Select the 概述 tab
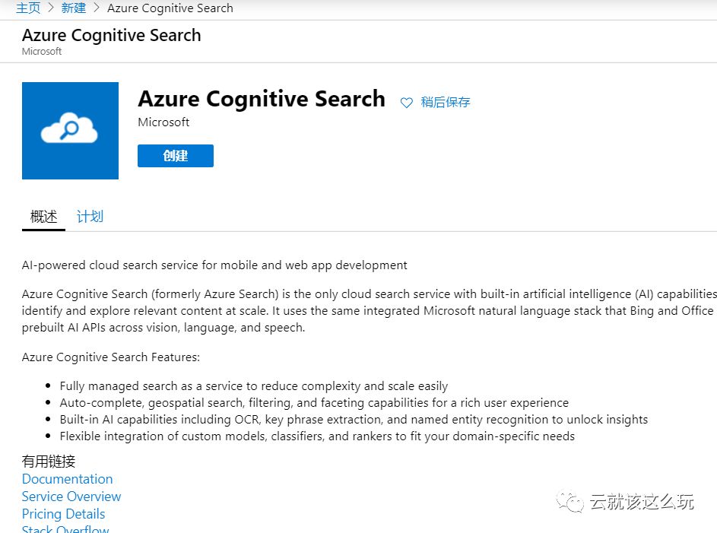The height and width of the screenshot is (533, 717). point(44,216)
